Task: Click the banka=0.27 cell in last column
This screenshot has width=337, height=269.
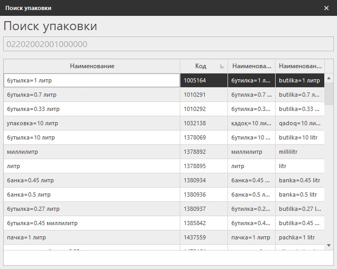Action: 299,209
